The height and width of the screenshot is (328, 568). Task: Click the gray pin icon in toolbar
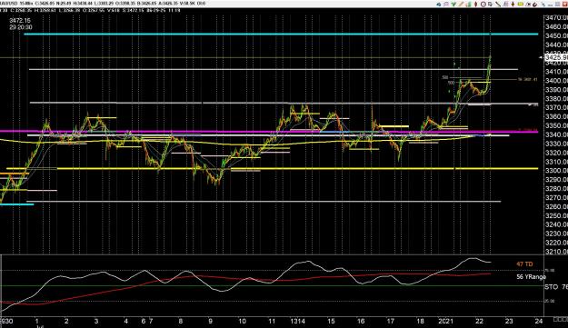[543, 5]
